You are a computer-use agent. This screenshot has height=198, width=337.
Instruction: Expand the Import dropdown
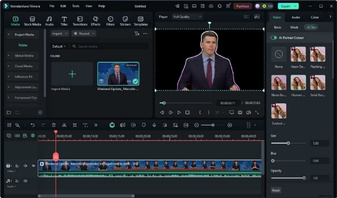pyautogui.click(x=59, y=34)
